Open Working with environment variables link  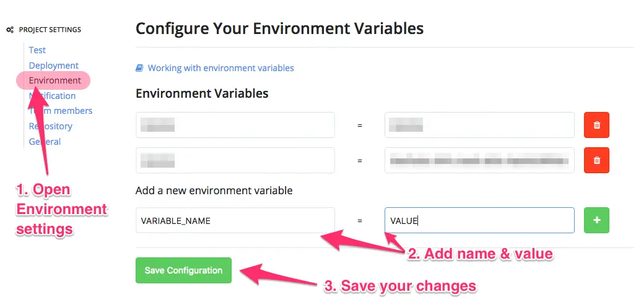(x=220, y=68)
